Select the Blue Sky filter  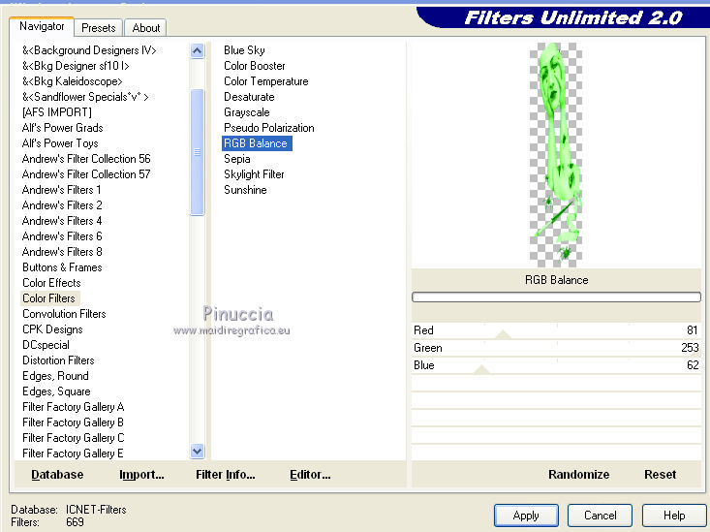(x=244, y=50)
